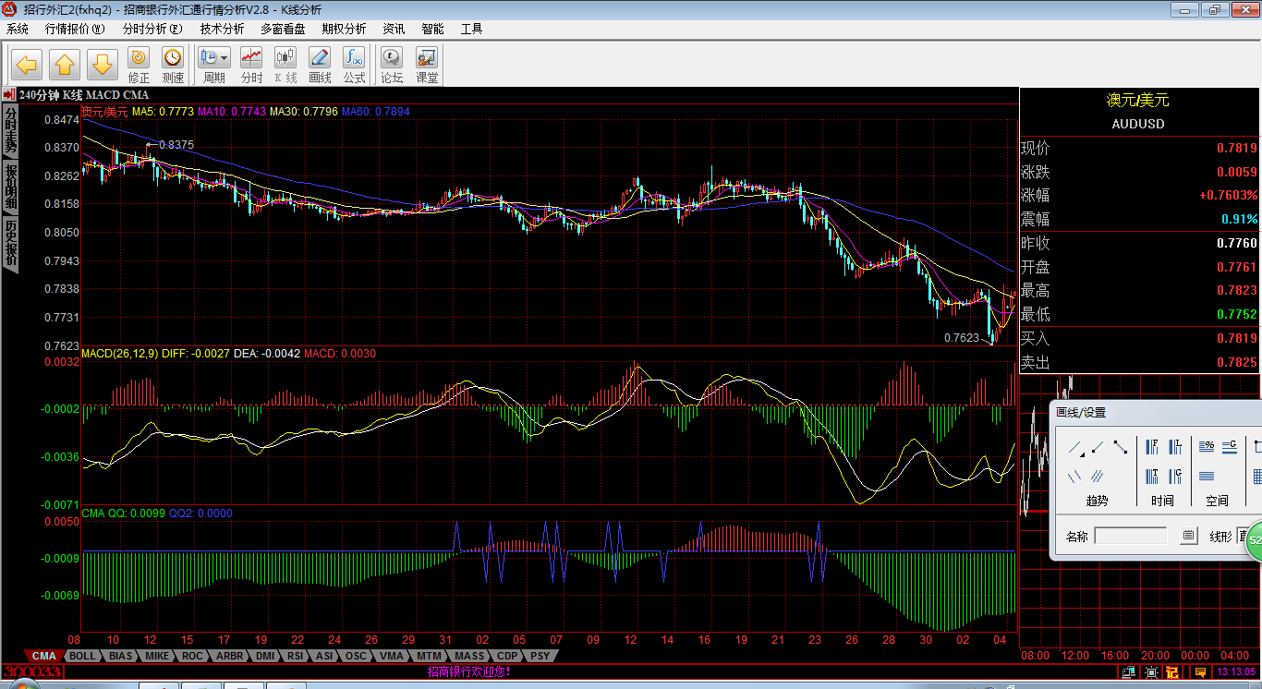Click the list button beside the name field
The image size is (1262, 689).
[1189, 536]
